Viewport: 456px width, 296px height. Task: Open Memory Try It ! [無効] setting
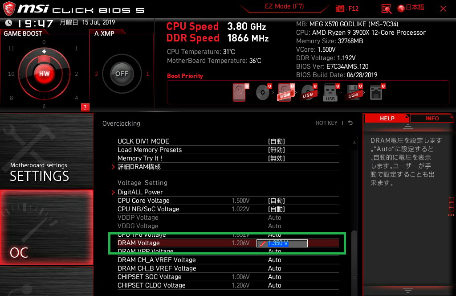pos(276,158)
